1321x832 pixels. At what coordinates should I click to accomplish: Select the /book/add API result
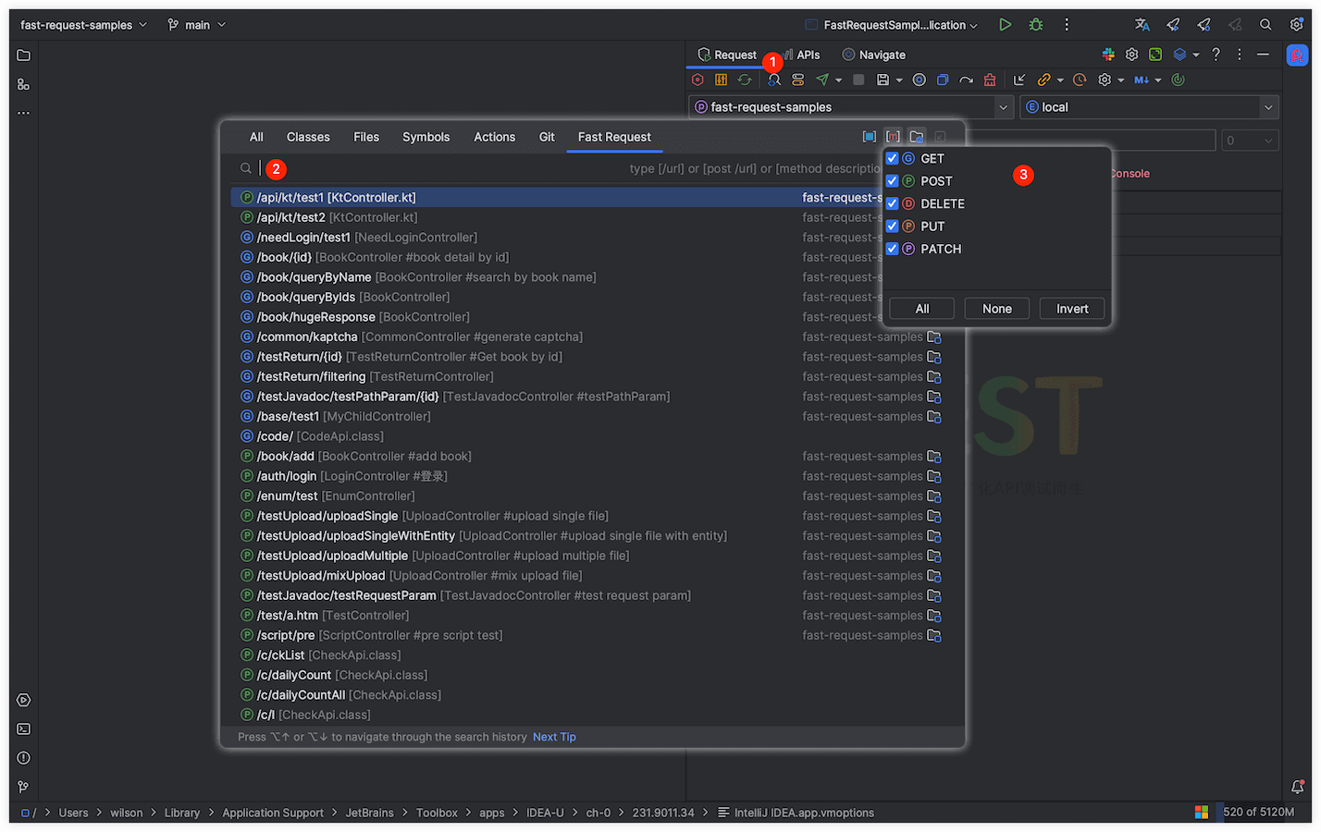pyautogui.click(x=285, y=457)
